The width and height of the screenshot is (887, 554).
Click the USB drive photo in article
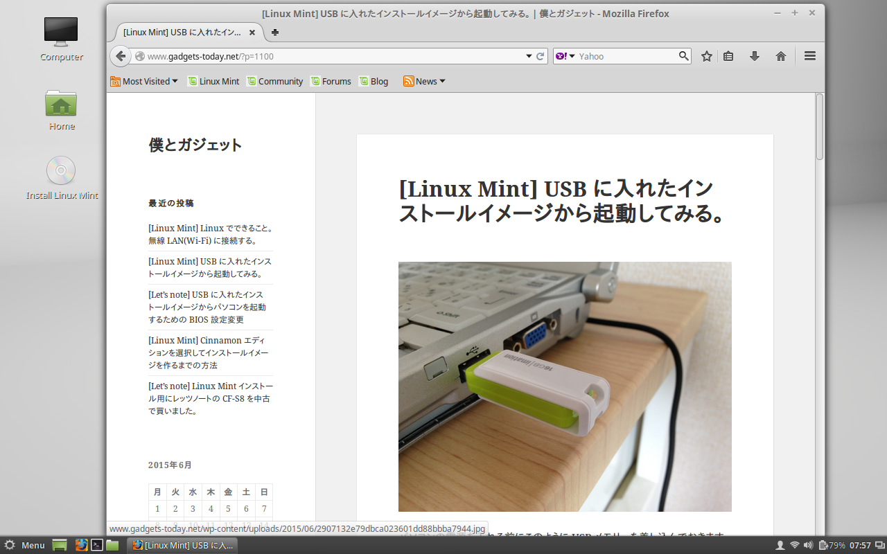coord(565,386)
